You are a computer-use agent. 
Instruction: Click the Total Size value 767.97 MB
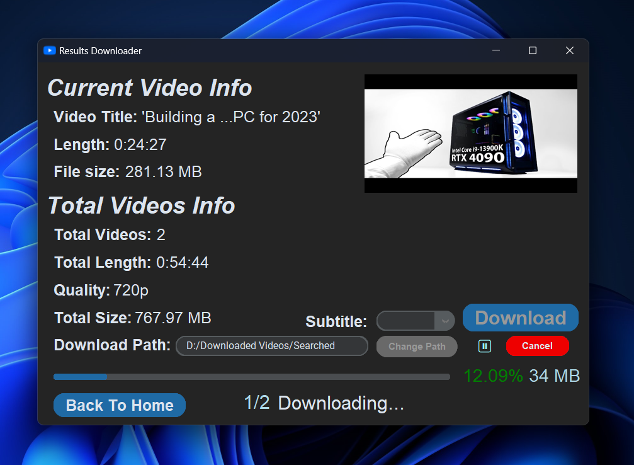173,318
